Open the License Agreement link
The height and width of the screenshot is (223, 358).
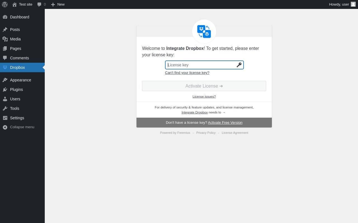[235, 133]
